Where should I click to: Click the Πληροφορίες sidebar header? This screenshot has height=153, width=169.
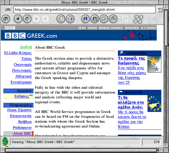click(x=18, y=105)
